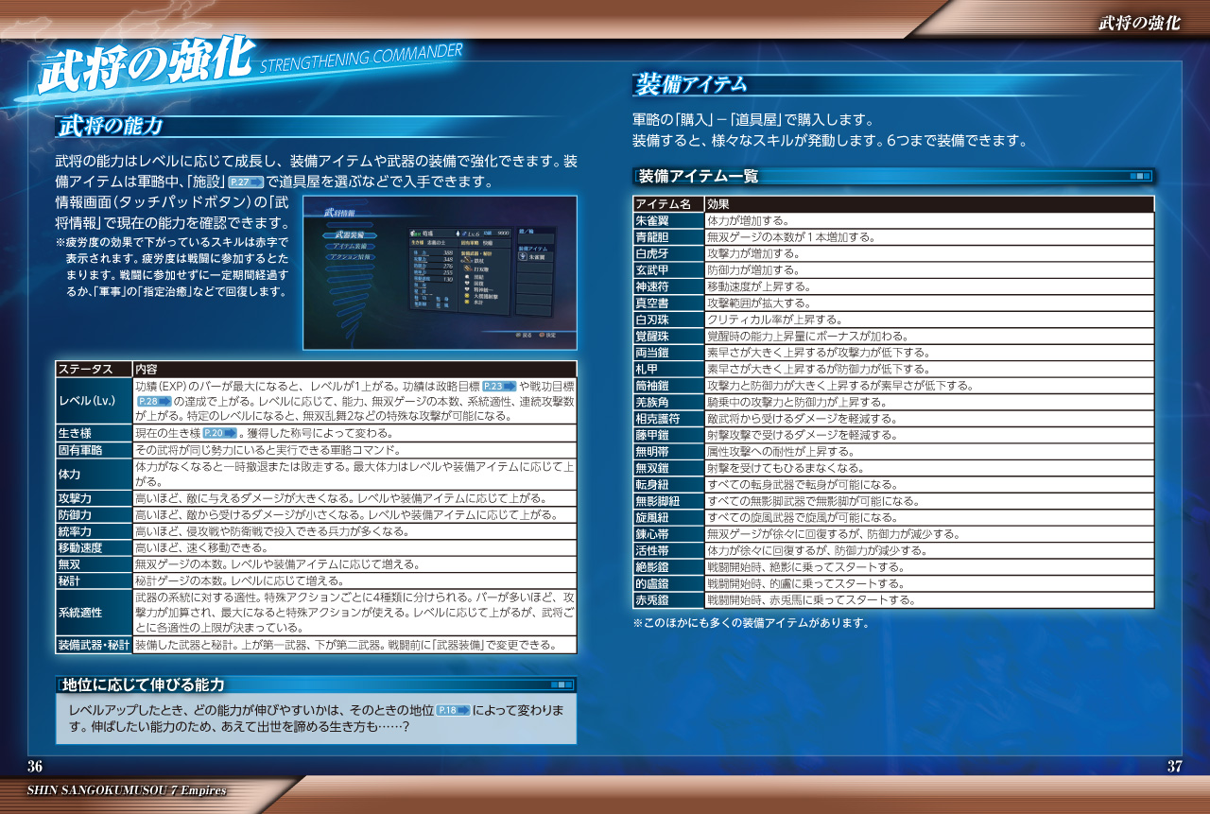Viewport: 1210px width, 814px height.
Task: Select the 移動速度 status row label
Action: 94,548
